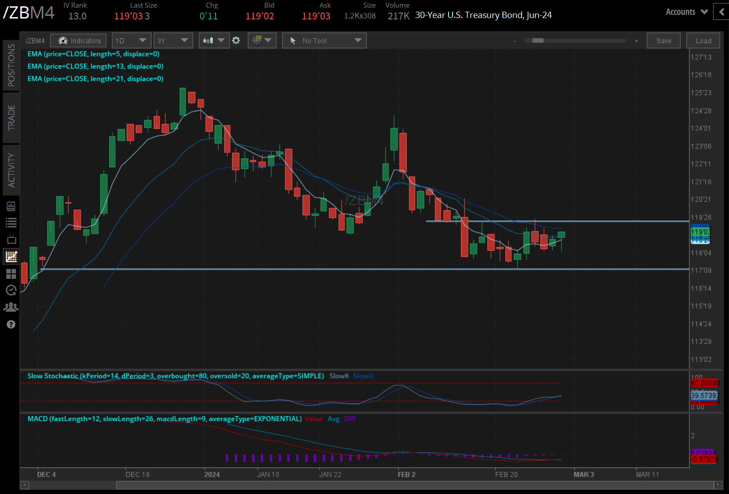Click the FEB 2 date label
Viewport: 729px width, 494px height.
(406, 475)
